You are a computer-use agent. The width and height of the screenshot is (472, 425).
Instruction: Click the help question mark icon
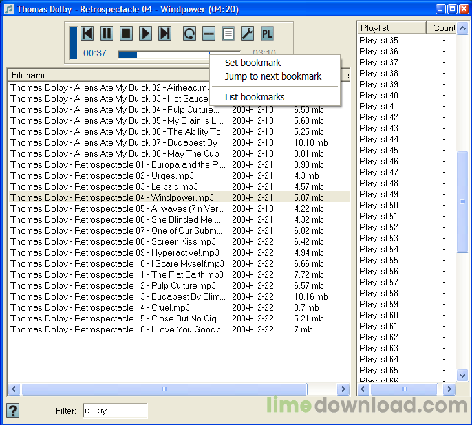pos(13,410)
